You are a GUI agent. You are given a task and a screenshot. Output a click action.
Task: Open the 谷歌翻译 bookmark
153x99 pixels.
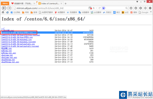84,12
